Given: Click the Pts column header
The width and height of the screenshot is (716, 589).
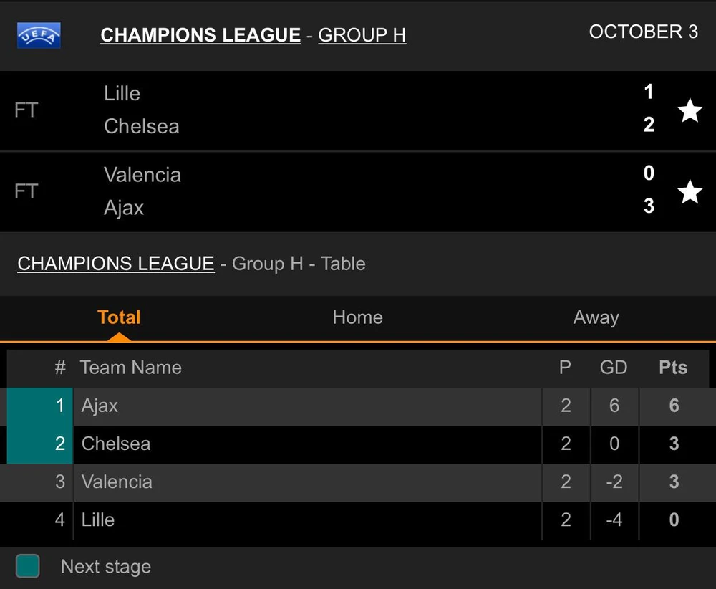Looking at the screenshot, I should pyautogui.click(x=673, y=368).
